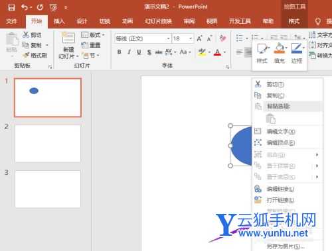This screenshot has width=332, height=251.
Task: Open the 版式 layout dropdown
Action: click(93, 34)
